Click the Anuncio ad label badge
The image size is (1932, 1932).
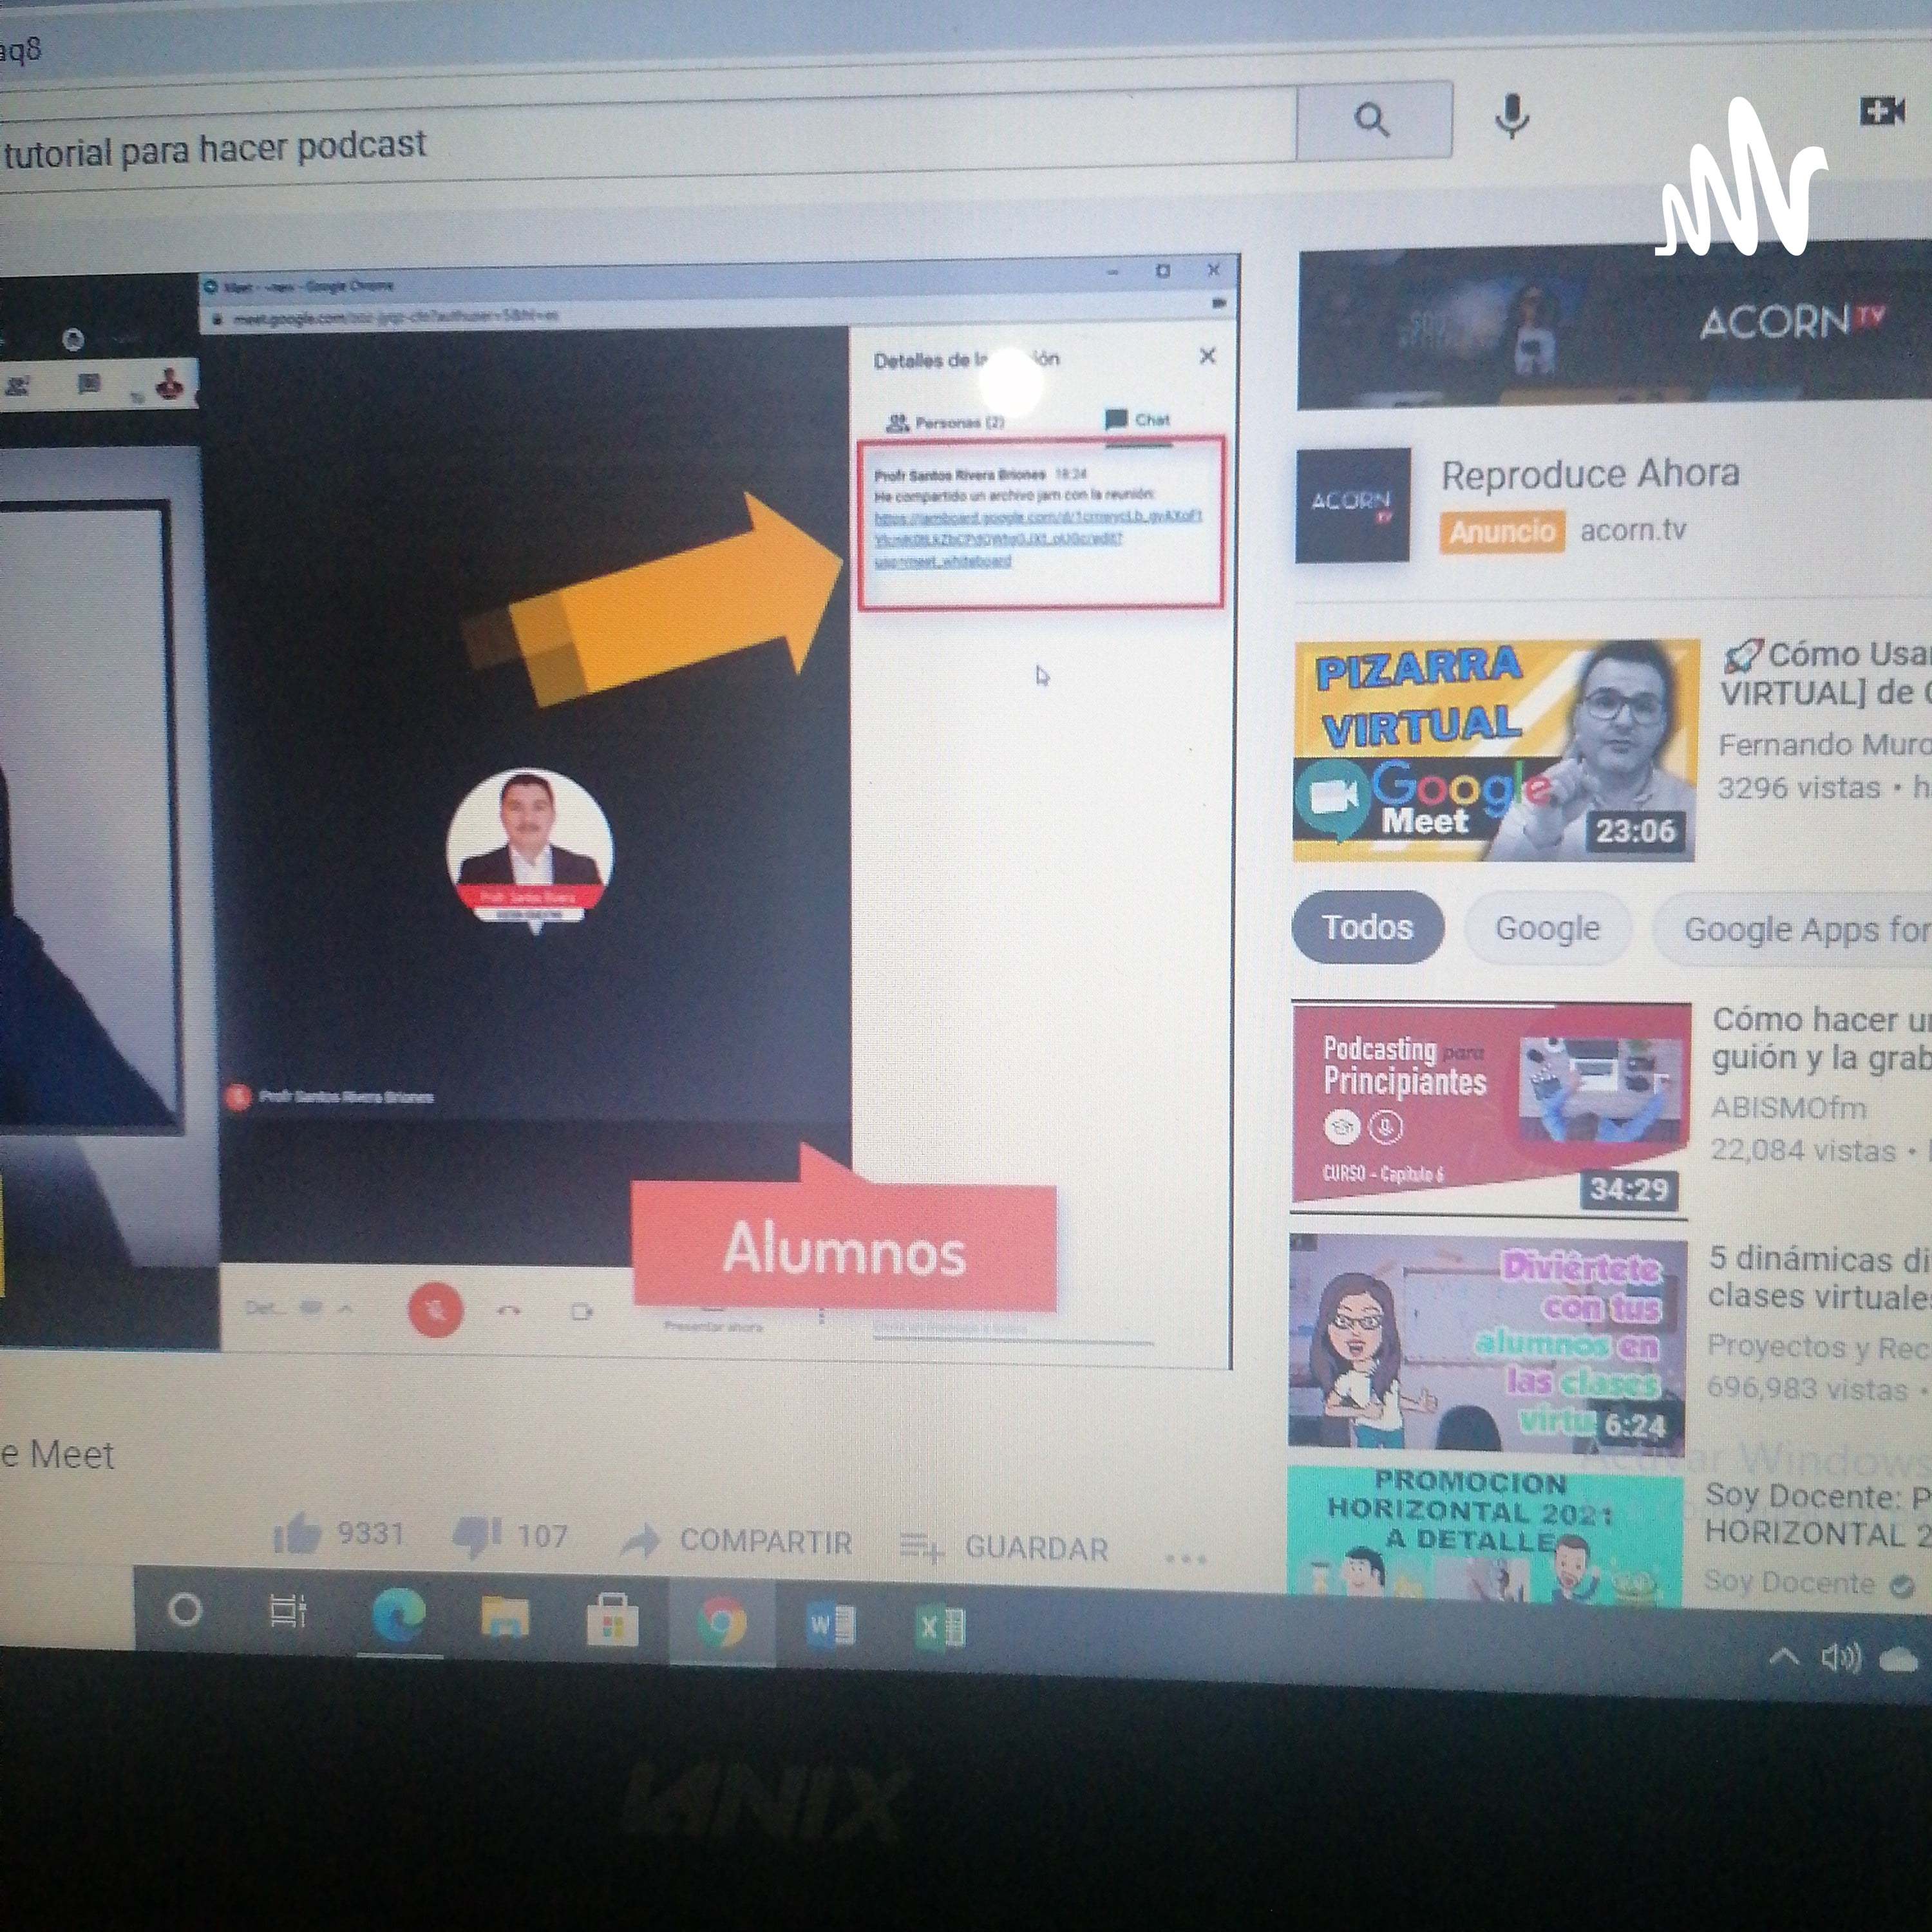(1501, 531)
